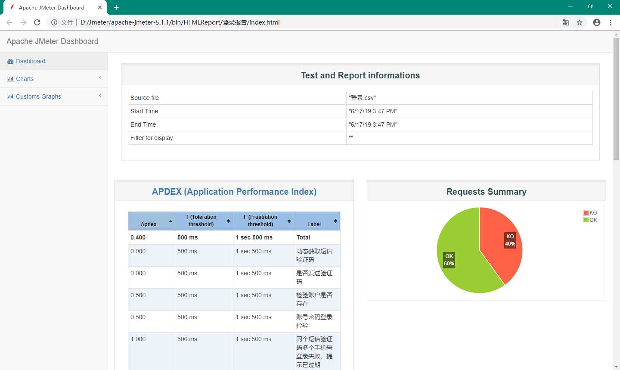
Task: Toggle OK series in pie legend
Action: pyautogui.click(x=590, y=220)
